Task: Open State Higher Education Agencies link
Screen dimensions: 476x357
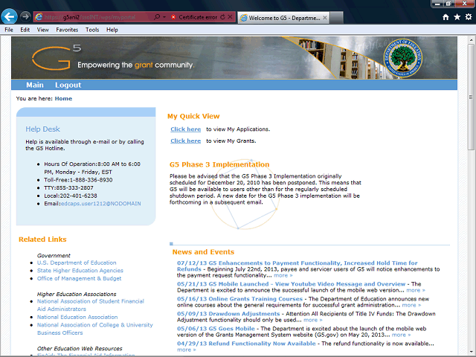Action: coord(80,271)
